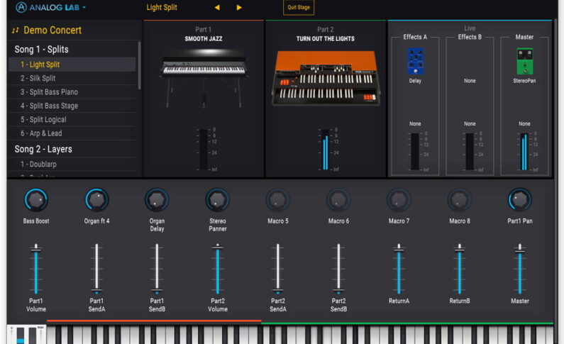Open Effects B first slot None
This screenshot has height=344, width=564.
(470, 81)
